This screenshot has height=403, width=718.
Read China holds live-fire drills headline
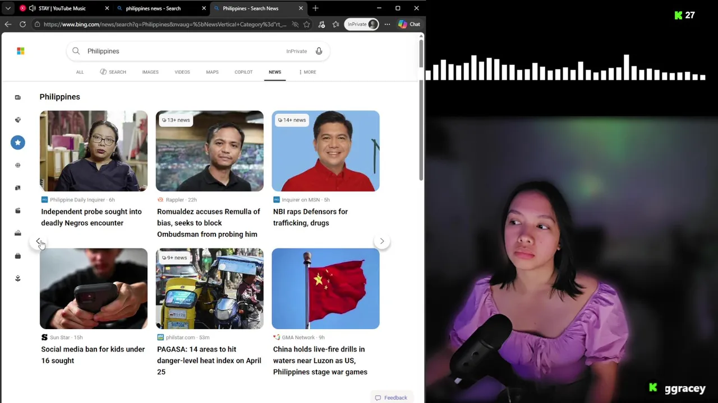pos(320,360)
